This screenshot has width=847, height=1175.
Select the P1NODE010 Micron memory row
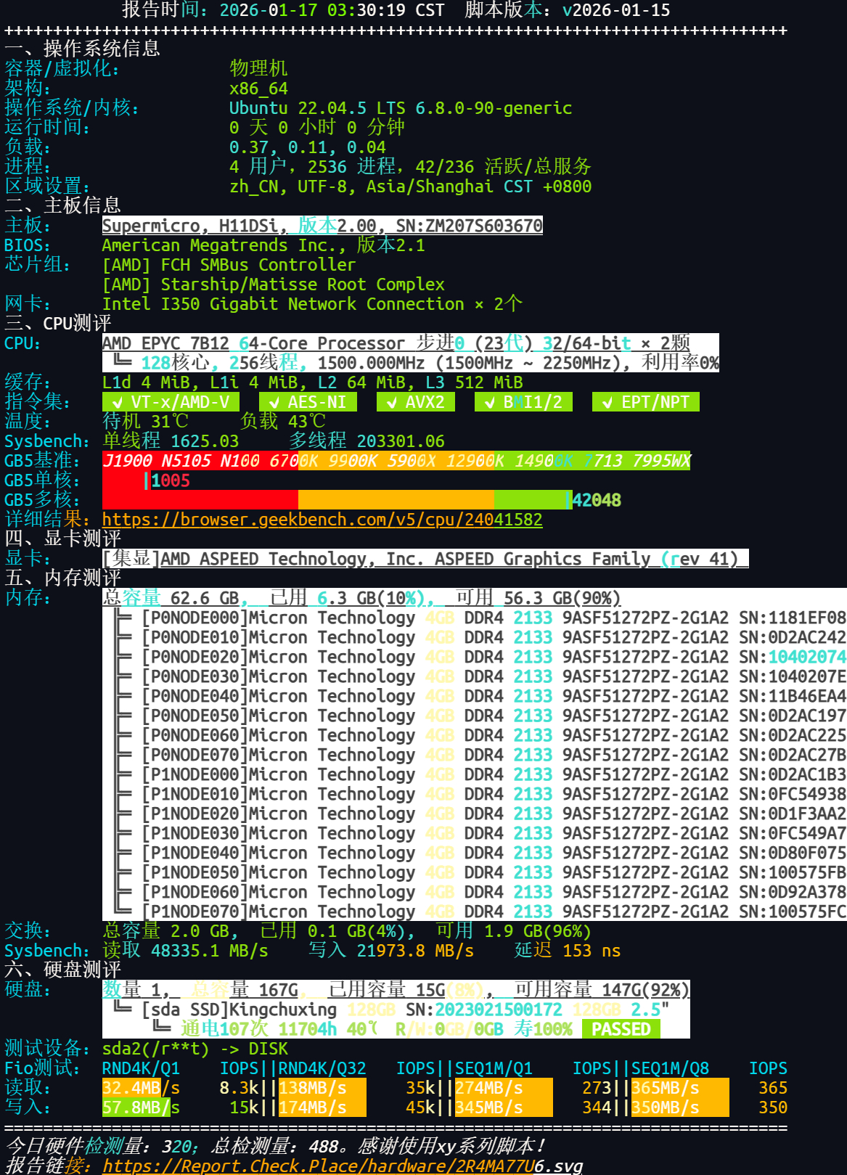click(480, 794)
